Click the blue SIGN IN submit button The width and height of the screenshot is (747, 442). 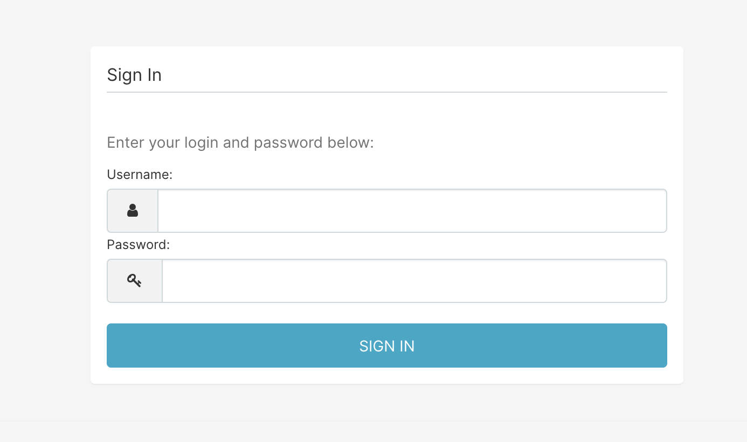click(x=386, y=346)
